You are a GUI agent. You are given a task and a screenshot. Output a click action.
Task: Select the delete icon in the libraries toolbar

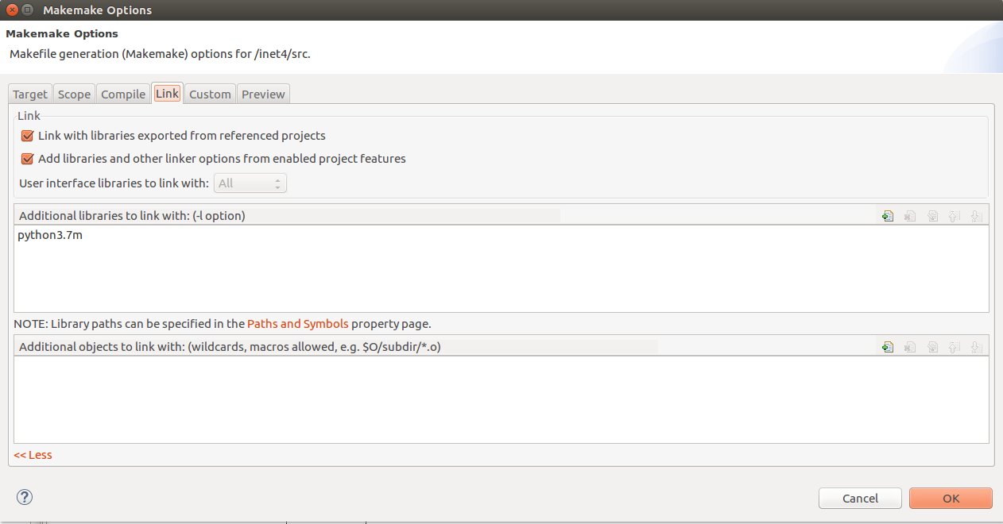pos(909,215)
